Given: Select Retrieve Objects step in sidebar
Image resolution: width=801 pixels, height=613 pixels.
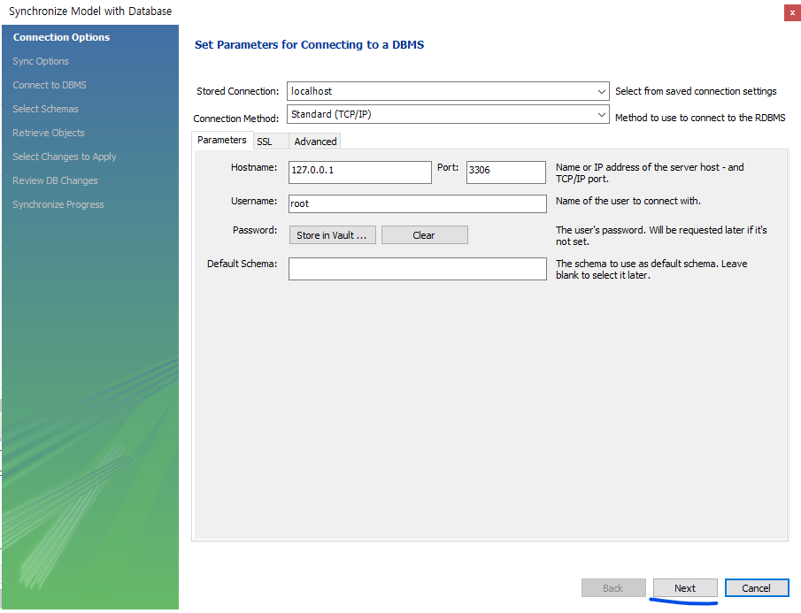Looking at the screenshot, I should click(48, 133).
